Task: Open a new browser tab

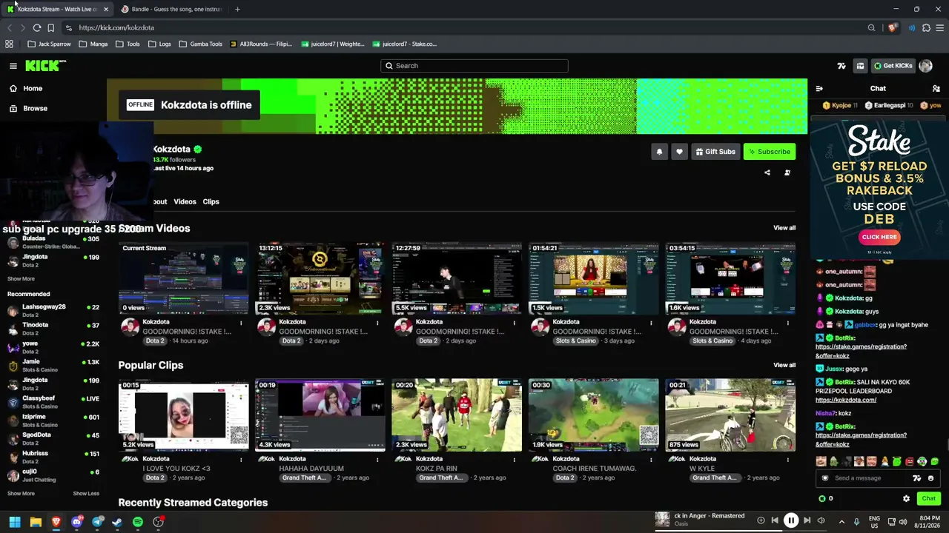Action: 237,9
